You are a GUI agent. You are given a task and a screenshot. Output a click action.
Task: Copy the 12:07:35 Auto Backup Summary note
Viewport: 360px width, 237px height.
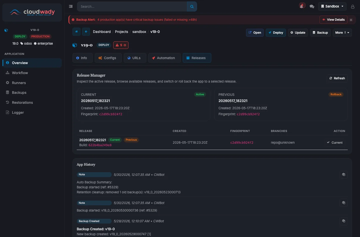pyautogui.click(x=343, y=175)
